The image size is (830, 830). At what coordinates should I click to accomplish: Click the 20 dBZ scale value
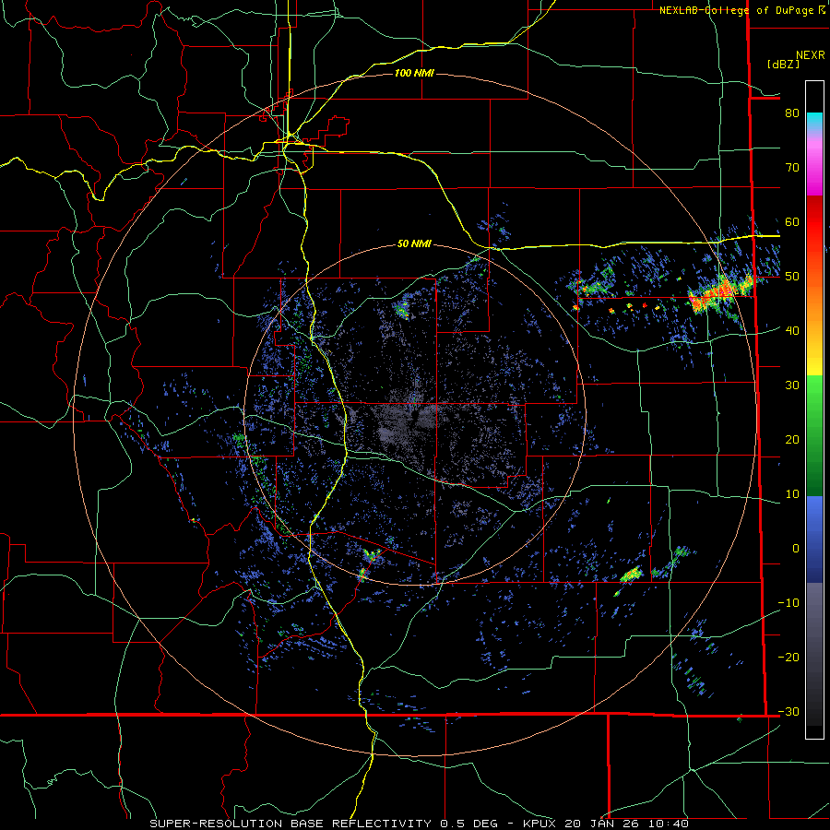point(792,439)
